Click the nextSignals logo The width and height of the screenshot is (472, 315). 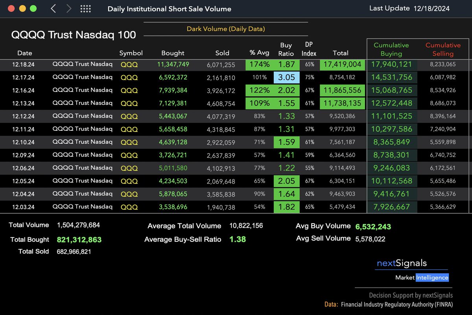point(402,263)
